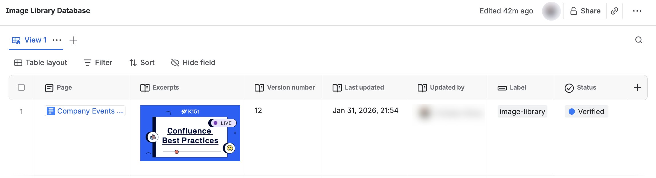
Task: Click the Excerpts column header
Action: pyautogui.click(x=166, y=88)
